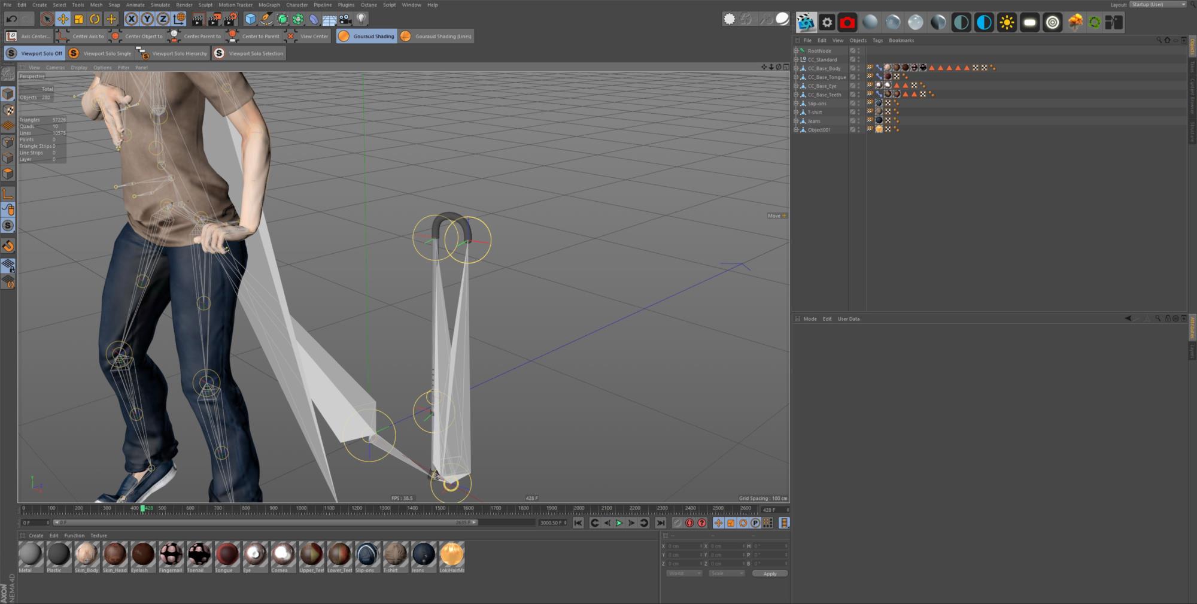The height and width of the screenshot is (604, 1197).
Task: Add a Camera object from toolbar
Action: point(345,19)
